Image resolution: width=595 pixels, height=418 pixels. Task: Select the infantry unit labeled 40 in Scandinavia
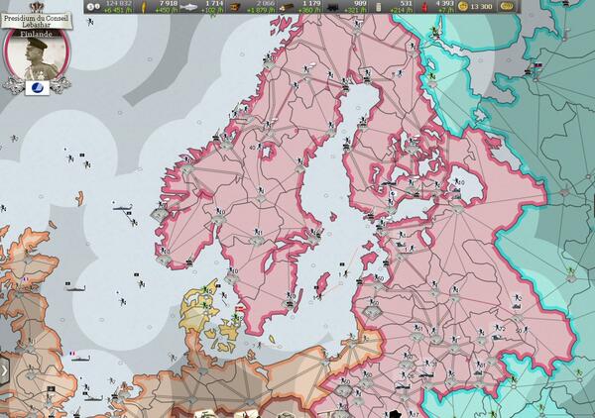(256, 147)
